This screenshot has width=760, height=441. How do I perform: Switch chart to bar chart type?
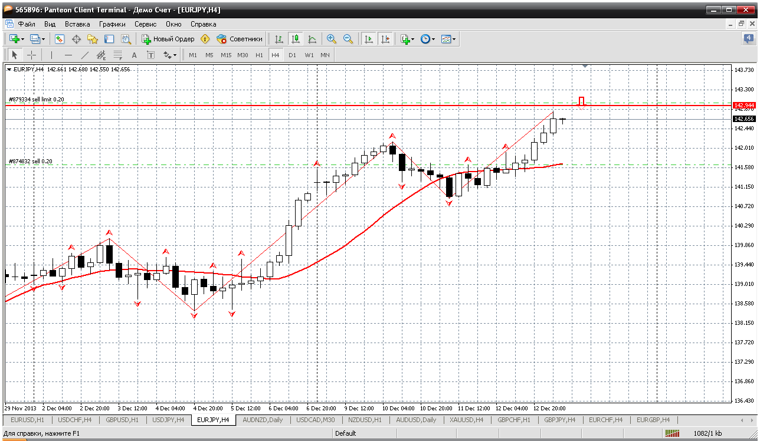pyautogui.click(x=279, y=39)
